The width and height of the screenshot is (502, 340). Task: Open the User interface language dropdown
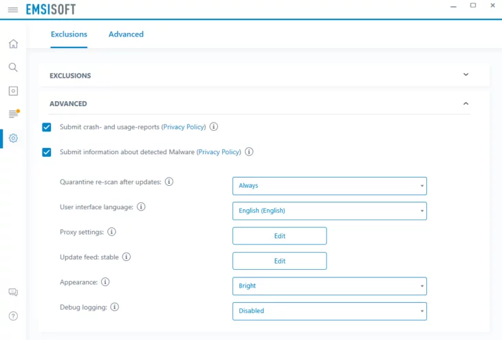[x=329, y=211]
